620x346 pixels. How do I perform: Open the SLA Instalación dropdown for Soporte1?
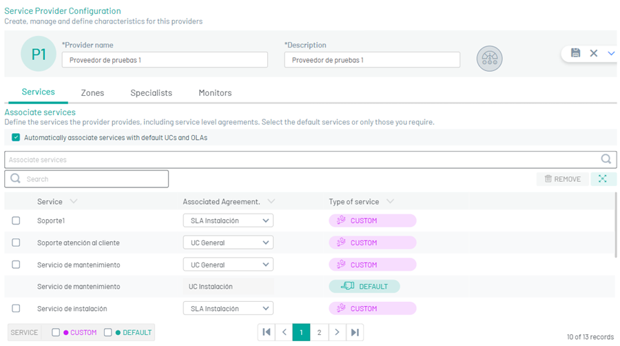click(228, 221)
